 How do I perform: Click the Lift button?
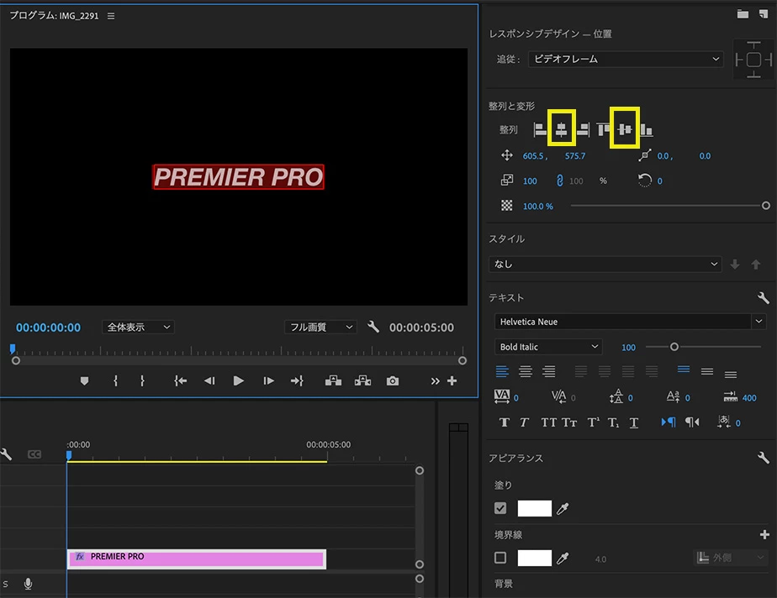(x=333, y=380)
